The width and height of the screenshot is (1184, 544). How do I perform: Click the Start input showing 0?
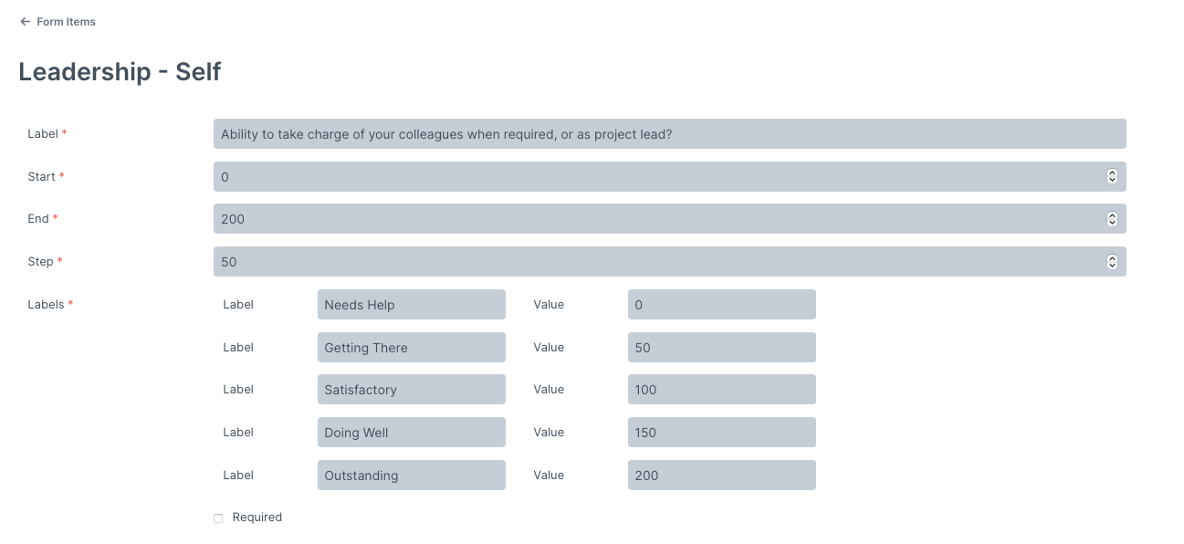[x=639, y=176]
